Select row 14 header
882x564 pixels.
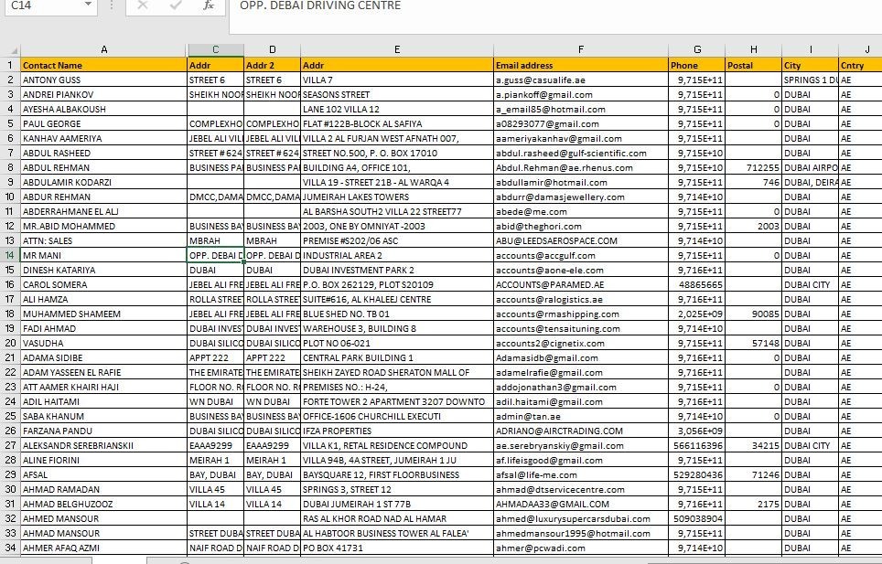[x=10, y=255]
